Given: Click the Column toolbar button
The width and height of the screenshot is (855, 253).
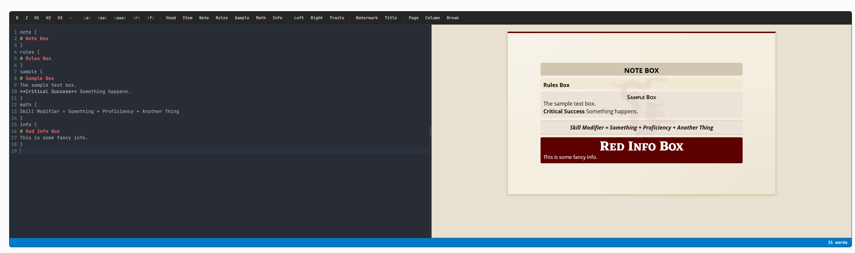Looking at the screenshot, I should (x=433, y=18).
